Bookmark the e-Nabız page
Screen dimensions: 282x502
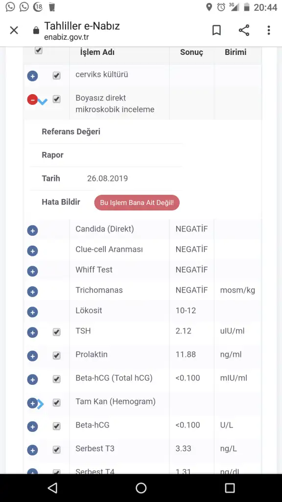tap(216, 30)
